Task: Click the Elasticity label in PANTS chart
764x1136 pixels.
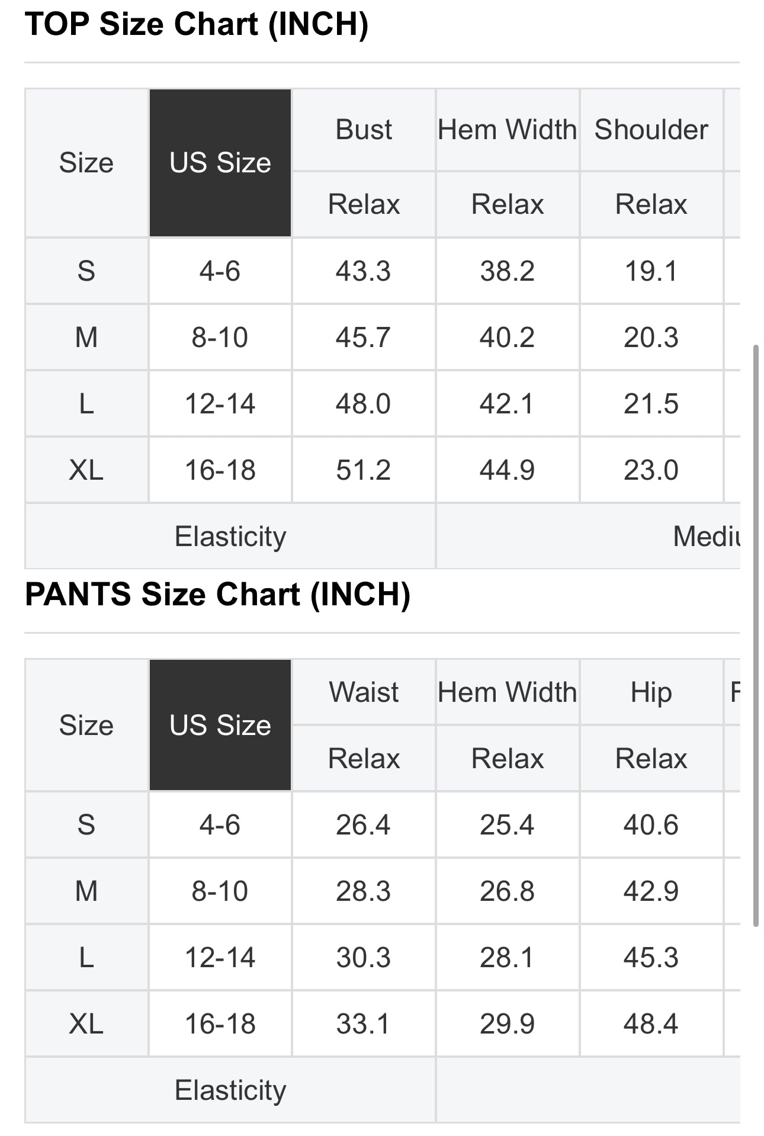Action: click(230, 1090)
